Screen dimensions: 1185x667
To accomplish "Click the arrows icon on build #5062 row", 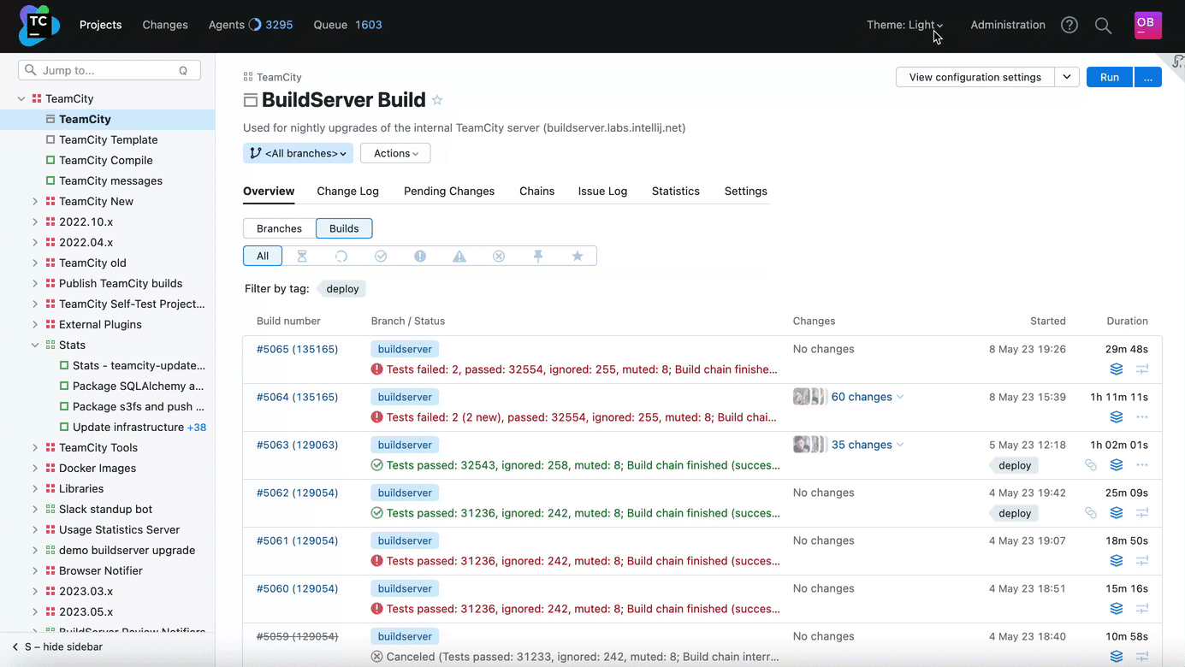I will [x=1142, y=513].
